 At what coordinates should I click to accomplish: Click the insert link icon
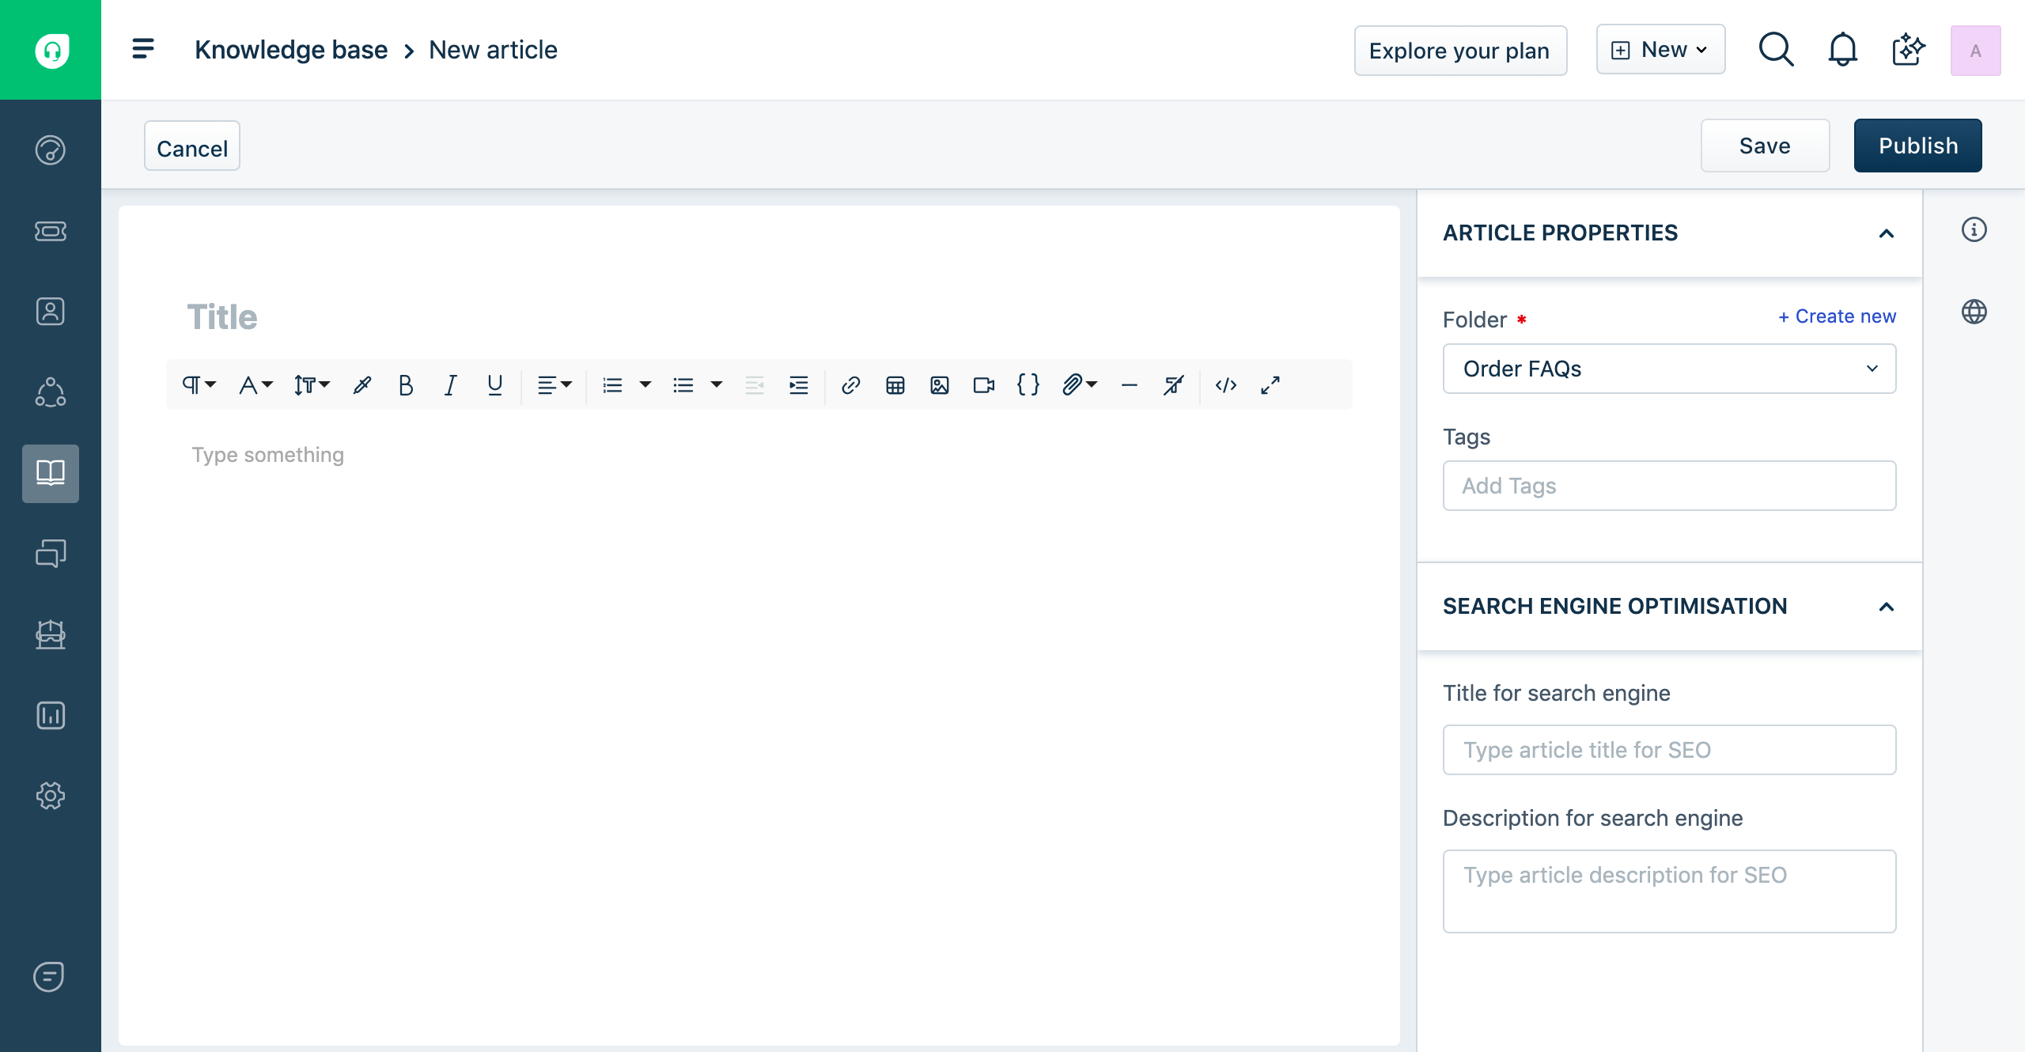[850, 385]
